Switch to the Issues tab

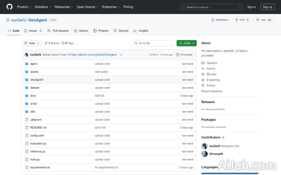click(x=33, y=31)
